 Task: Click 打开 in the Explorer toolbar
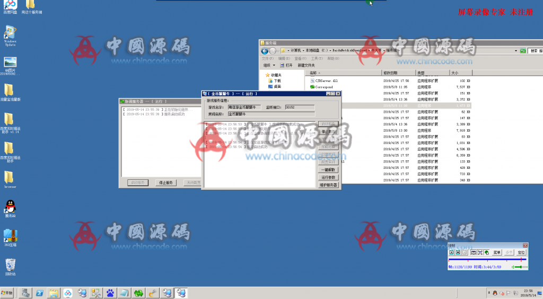click(x=286, y=65)
